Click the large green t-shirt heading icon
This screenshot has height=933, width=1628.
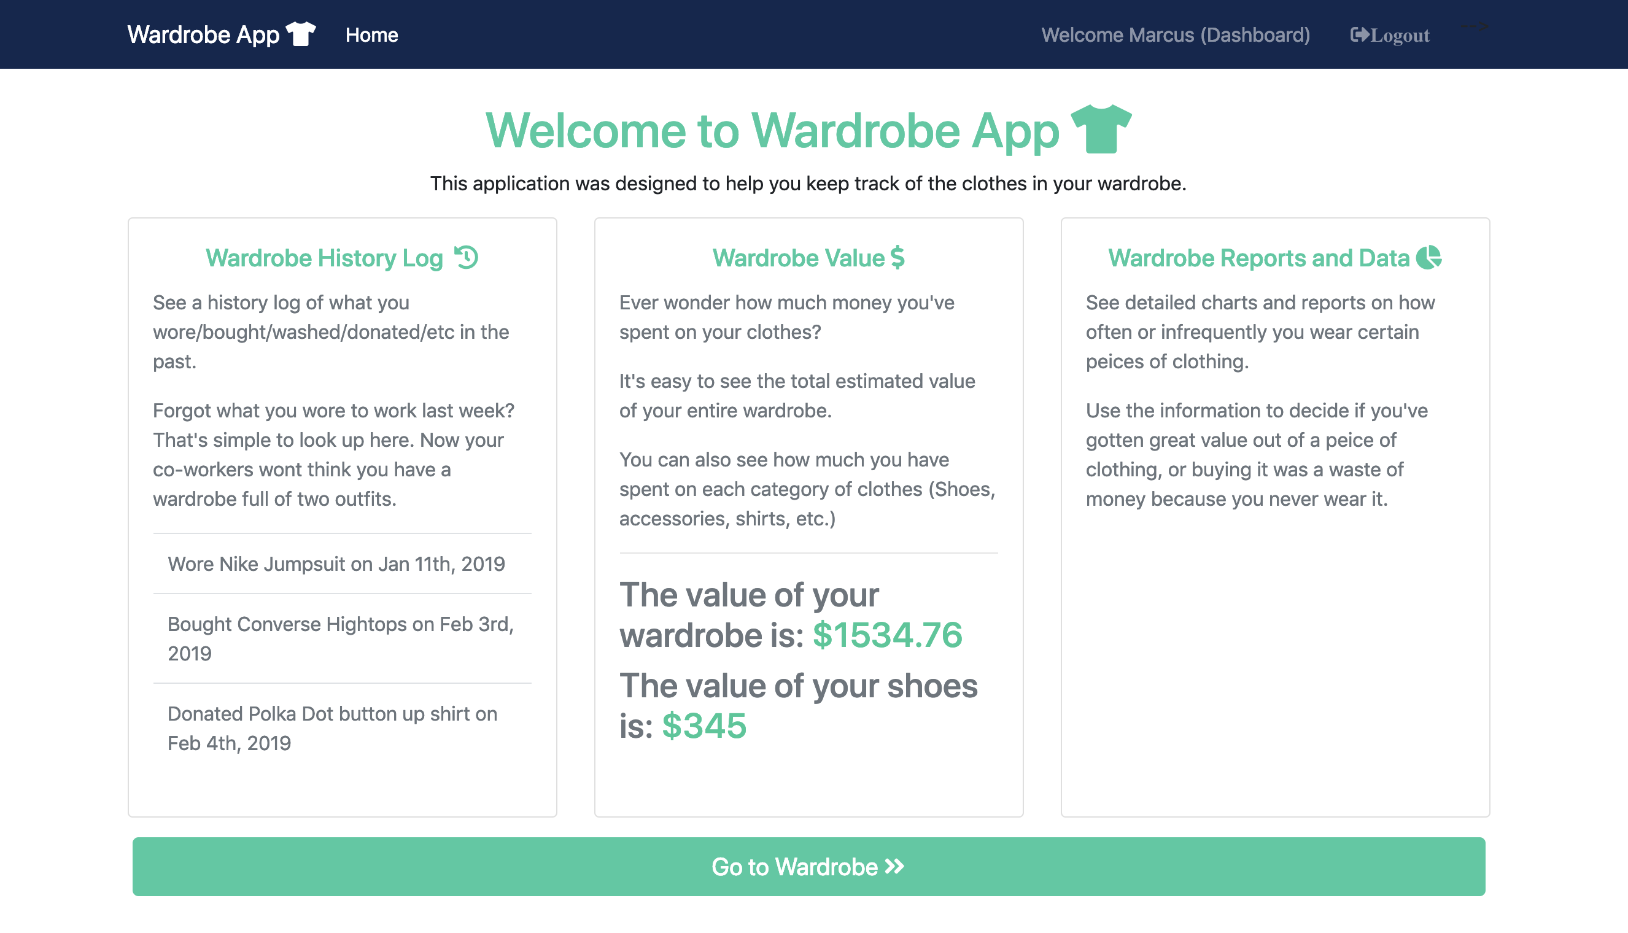(x=1101, y=129)
